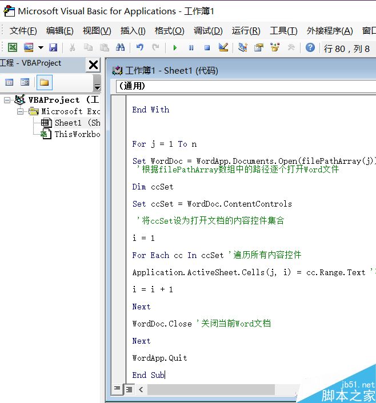This screenshot has height=403, width=376.
Task: Open the 视图(V) menu
Action: 97,31
